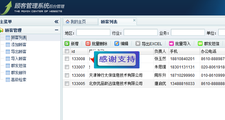The width and height of the screenshot is (225, 120).
Task: Click the 编辑 toolbar button
Action: [121, 44]
